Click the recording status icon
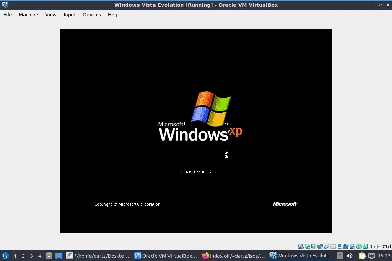Screen dimensions: 392x261 [346, 246]
